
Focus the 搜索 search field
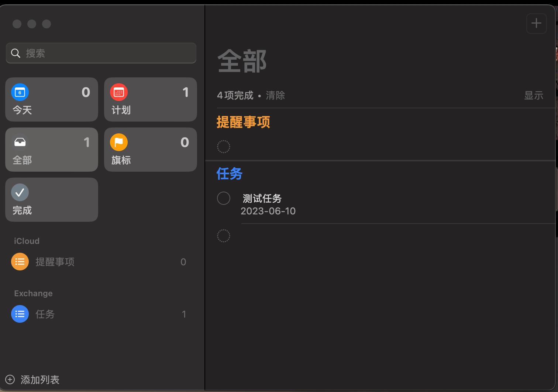point(107,53)
